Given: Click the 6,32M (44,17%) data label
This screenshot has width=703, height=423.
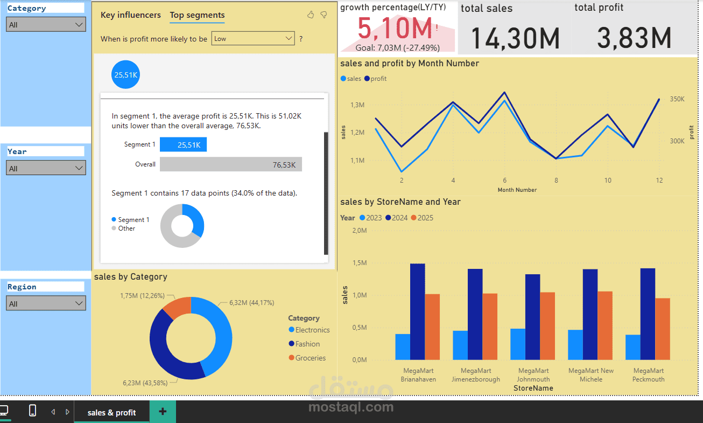Looking at the screenshot, I should (252, 303).
